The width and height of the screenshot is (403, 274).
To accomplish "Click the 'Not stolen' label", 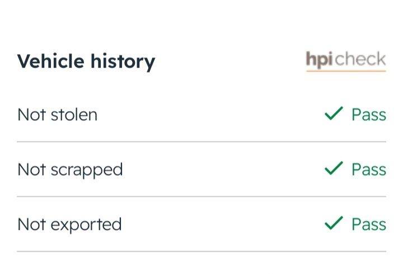I will click(58, 115).
